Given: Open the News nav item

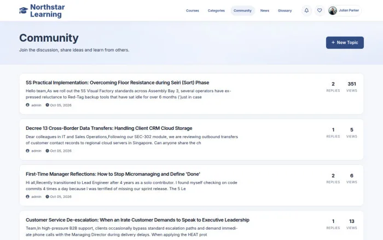Looking at the screenshot, I should pos(264,10).
